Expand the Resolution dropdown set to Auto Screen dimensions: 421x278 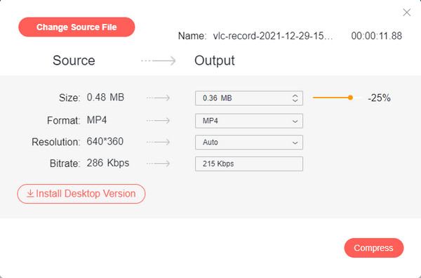(x=249, y=143)
